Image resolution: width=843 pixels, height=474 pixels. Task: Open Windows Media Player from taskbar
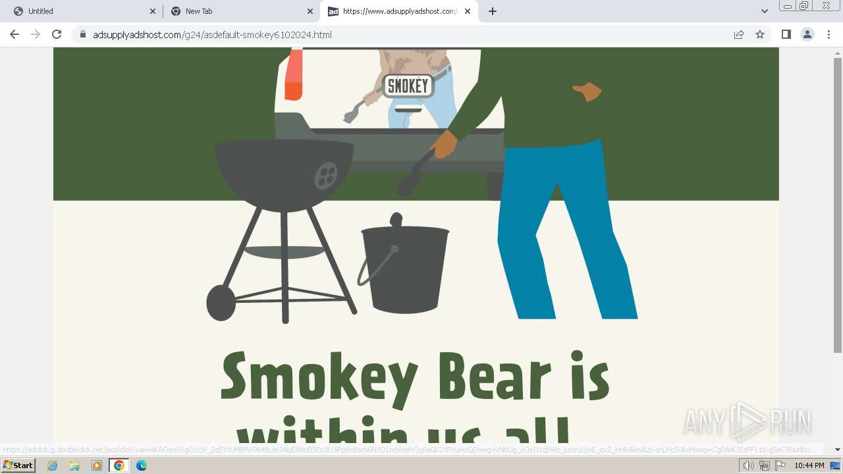(97, 465)
